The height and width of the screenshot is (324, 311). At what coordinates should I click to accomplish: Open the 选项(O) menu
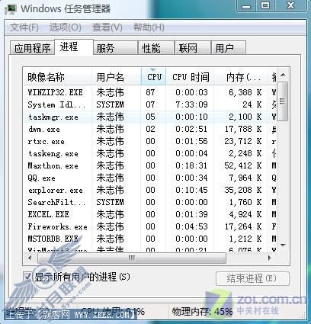66,27
